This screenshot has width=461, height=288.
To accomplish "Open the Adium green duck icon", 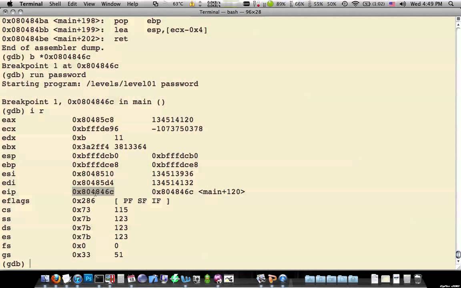I will coord(207,278).
